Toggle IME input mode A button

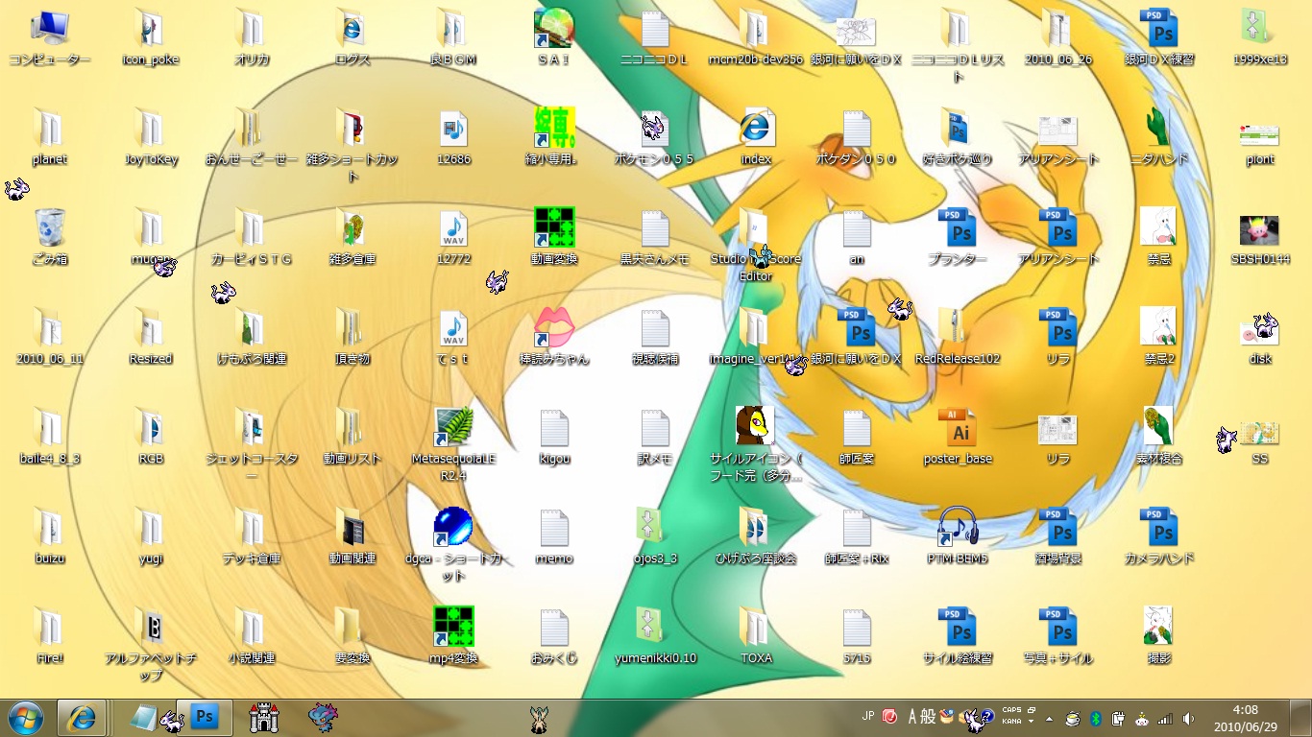[x=914, y=717]
